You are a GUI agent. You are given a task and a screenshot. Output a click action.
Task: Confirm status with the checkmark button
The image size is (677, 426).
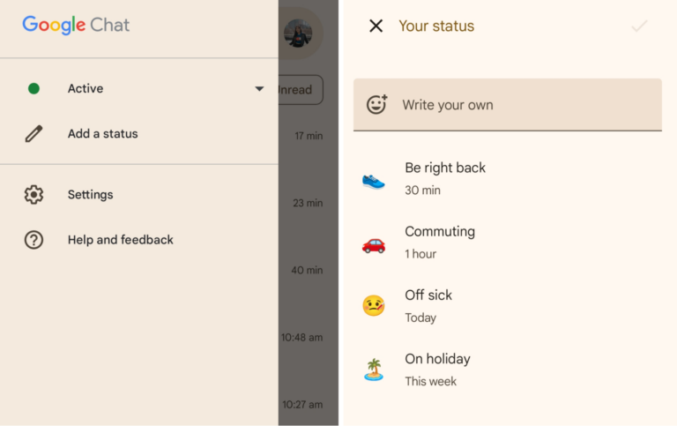[639, 26]
